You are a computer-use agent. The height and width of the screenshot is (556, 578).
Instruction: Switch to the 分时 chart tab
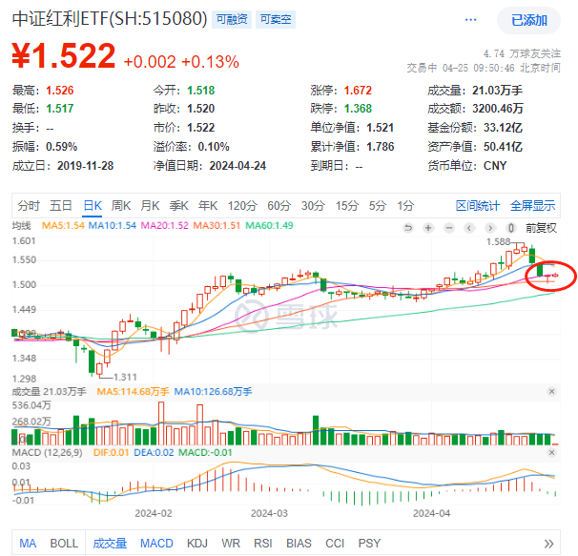pyautogui.click(x=29, y=205)
